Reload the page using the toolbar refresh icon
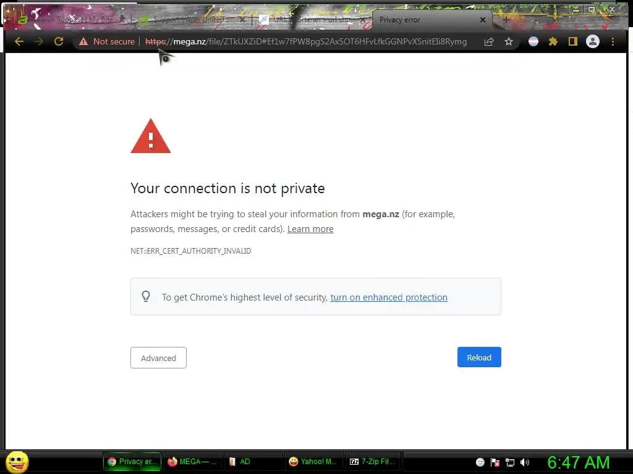The image size is (633, 474). 59,41
